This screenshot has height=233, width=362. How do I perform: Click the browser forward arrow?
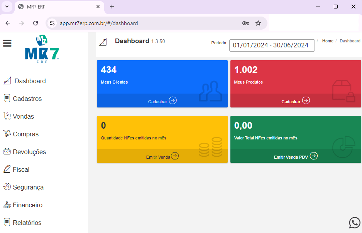pos(22,23)
